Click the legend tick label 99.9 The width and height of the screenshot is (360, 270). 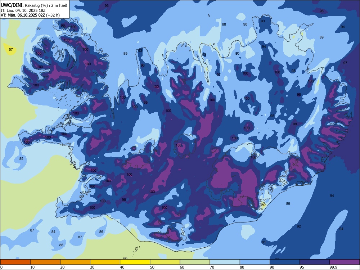(x=333, y=267)
